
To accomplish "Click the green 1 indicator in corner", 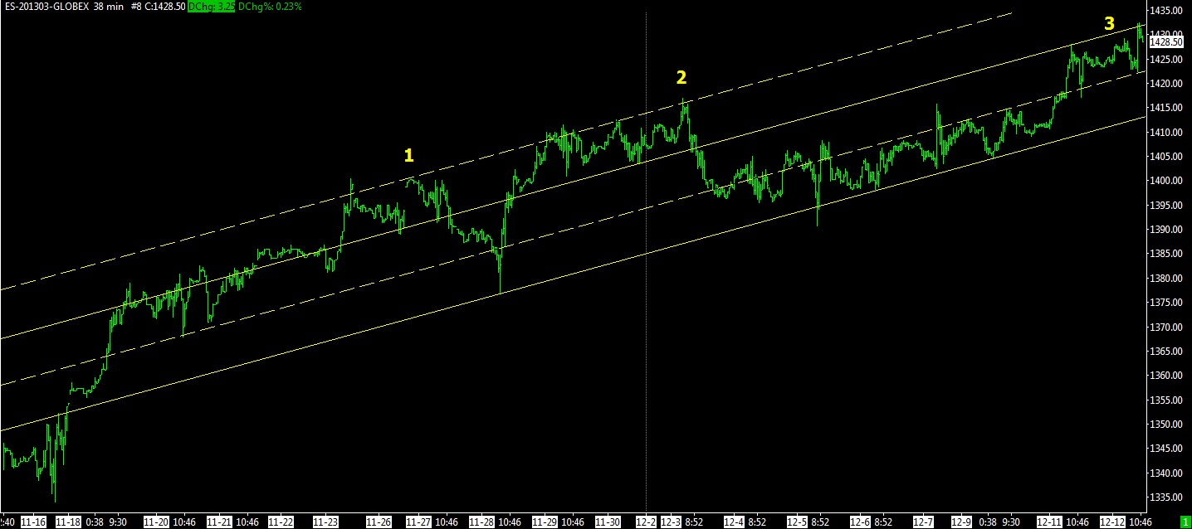I will click(x=1185, y=522).
